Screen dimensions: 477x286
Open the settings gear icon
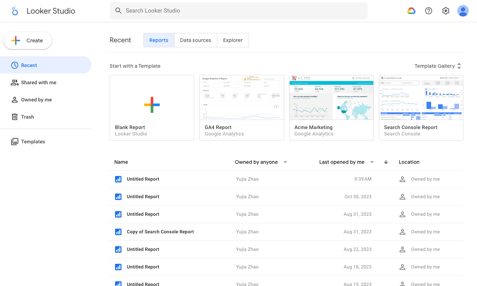click(445, 11)
